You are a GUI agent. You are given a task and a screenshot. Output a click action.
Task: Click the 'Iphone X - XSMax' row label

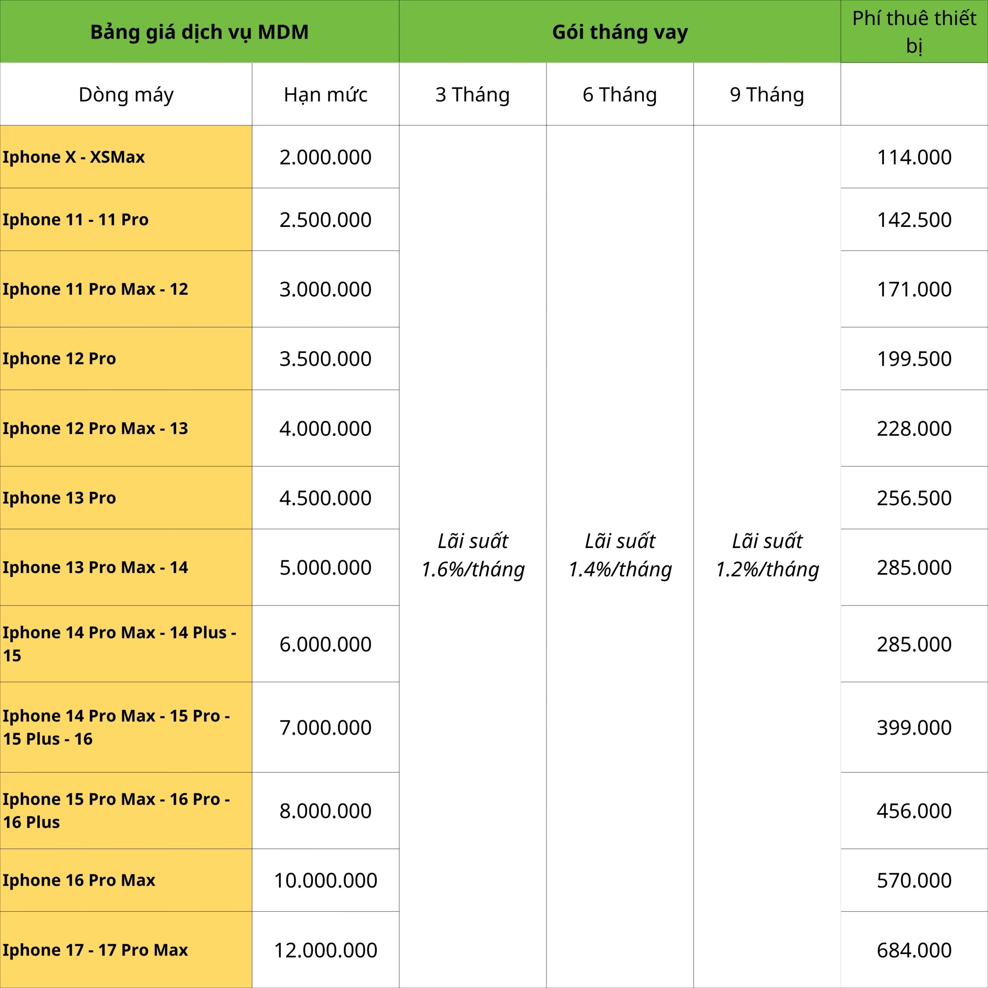coord(74,156)
